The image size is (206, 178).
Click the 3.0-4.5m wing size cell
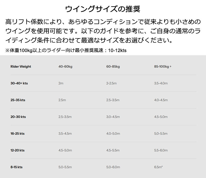(113, 117)
